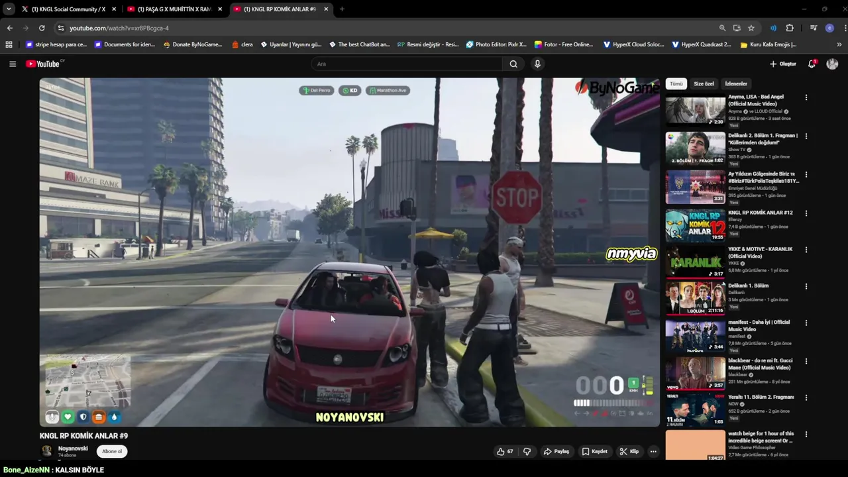The image size is (848, 477).
Task: Click the youtube.com address bar
Action: [x=391, y=28]
